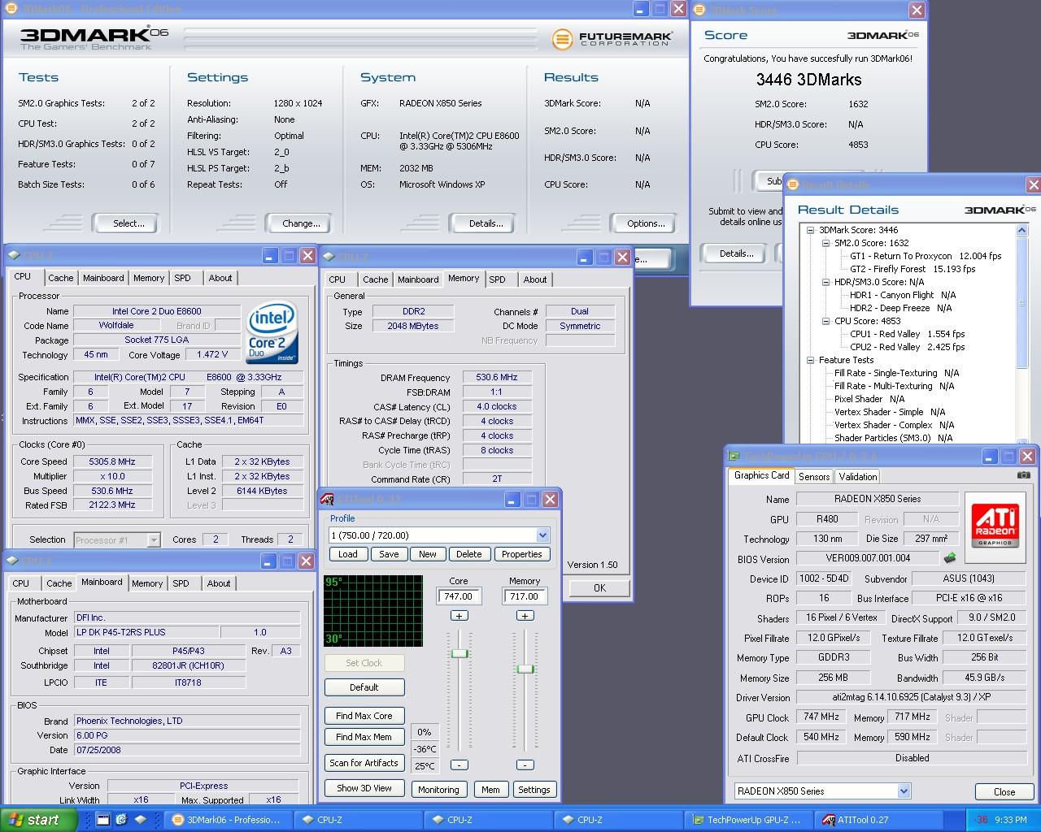Open Internet Explorer from quick launch

(x=121, y=819)
